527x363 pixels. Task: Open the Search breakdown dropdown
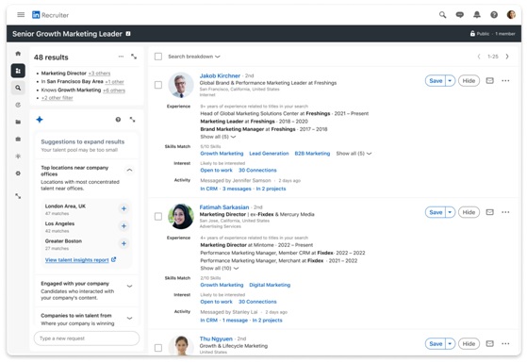(194, 57)
